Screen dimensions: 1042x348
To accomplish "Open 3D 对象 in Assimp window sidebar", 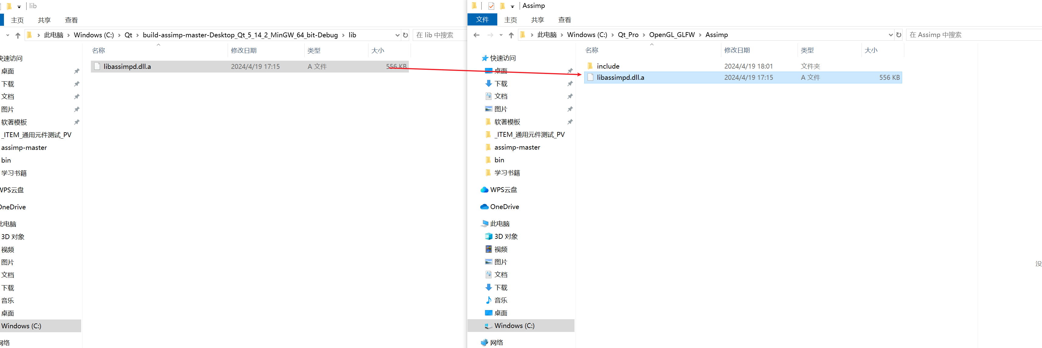I will (x=506, y=237).
